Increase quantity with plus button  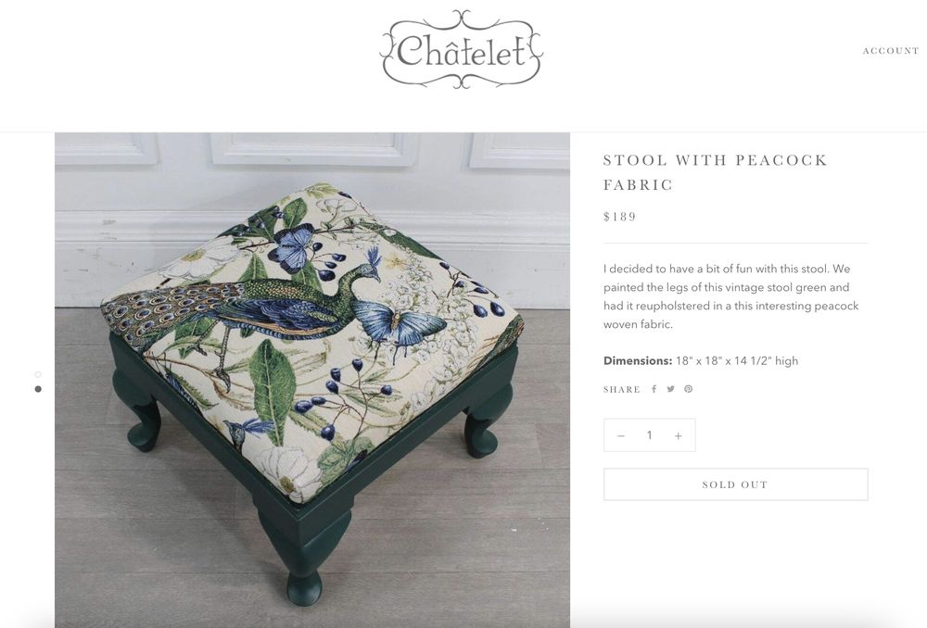(679, 435)
